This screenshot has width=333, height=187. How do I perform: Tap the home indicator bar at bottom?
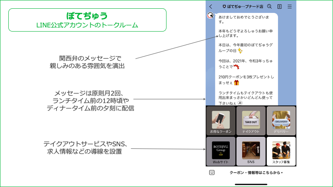point(251,184)
